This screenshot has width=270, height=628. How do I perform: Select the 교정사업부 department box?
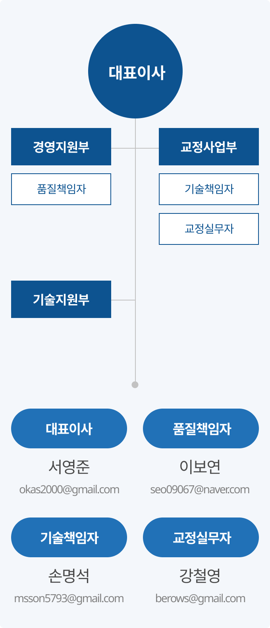209,147
